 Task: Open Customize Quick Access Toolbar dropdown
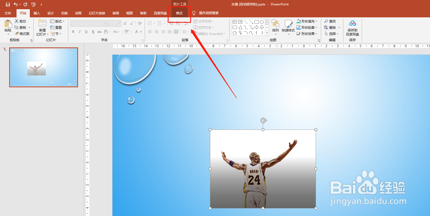[x=41, y=5]
